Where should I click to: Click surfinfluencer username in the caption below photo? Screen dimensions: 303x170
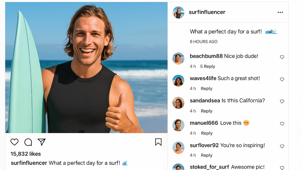click(29, 163)
